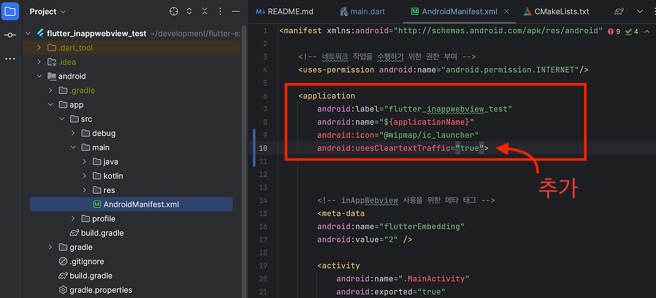Click the Flutter project root icon
The image size is (656, 298).
(40, 33)
